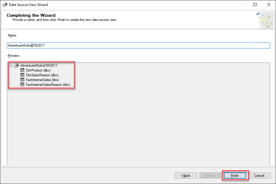
Task: Click the Cancel button
Action: [x=259, y=175]
